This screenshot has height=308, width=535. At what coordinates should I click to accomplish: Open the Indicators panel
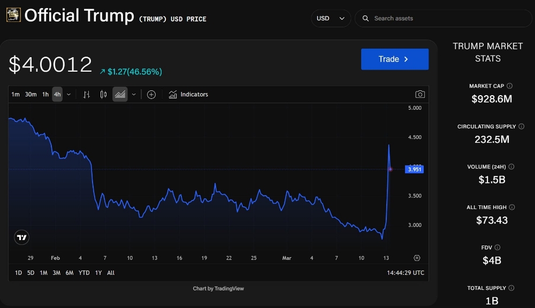pos(188,94)
